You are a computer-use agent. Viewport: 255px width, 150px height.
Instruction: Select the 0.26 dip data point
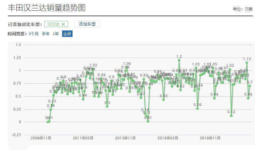pyautogui.click(x=197, y=109)
